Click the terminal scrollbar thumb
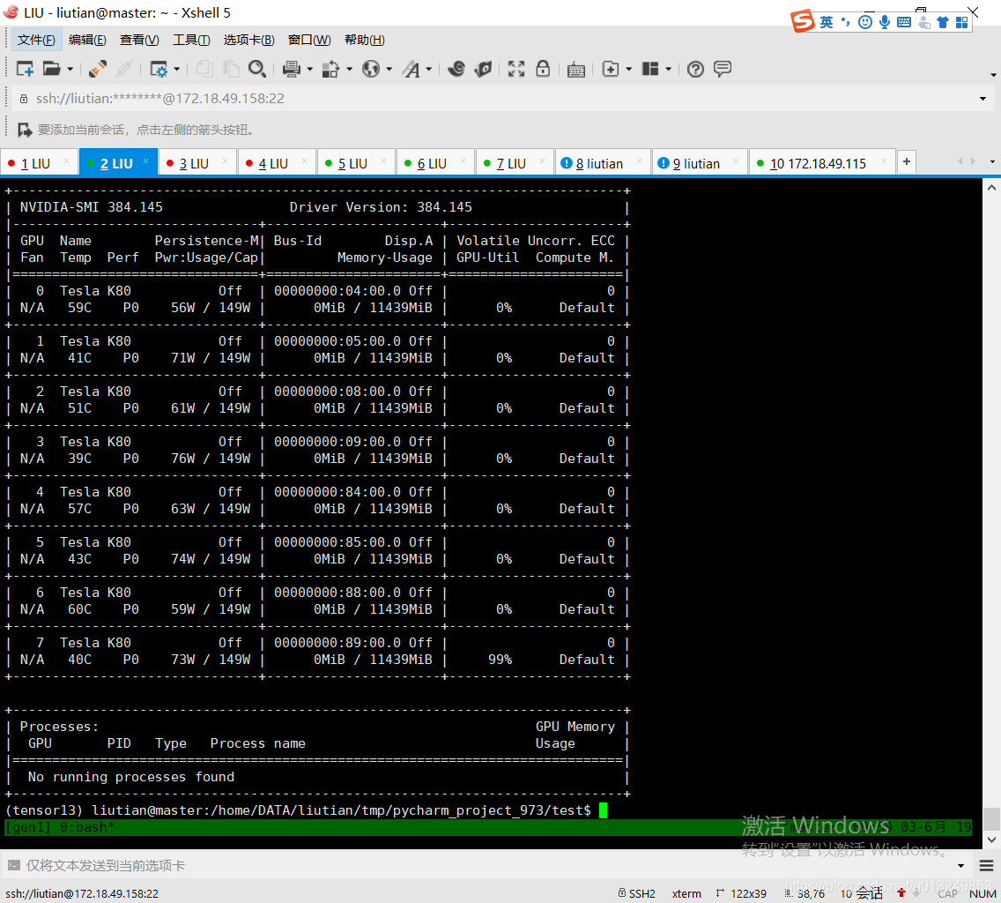1001x903 pixels. tap(991, 818)
